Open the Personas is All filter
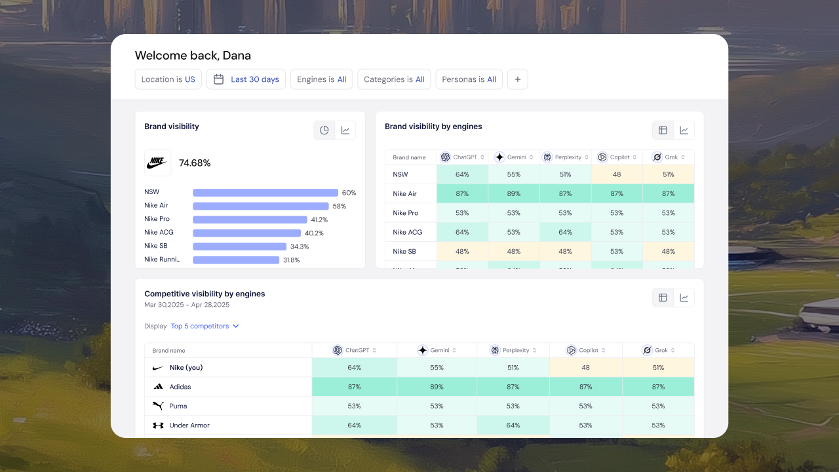This screenshot has height=472, width=839. coord(469,79)
